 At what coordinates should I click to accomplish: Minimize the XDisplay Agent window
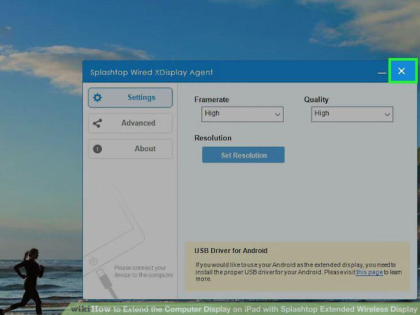click(382, 72)
